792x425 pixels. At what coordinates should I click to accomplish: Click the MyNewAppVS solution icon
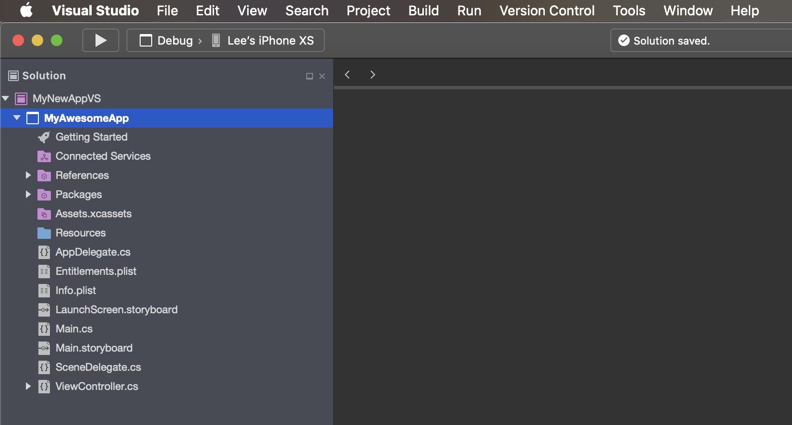[21, 99]
